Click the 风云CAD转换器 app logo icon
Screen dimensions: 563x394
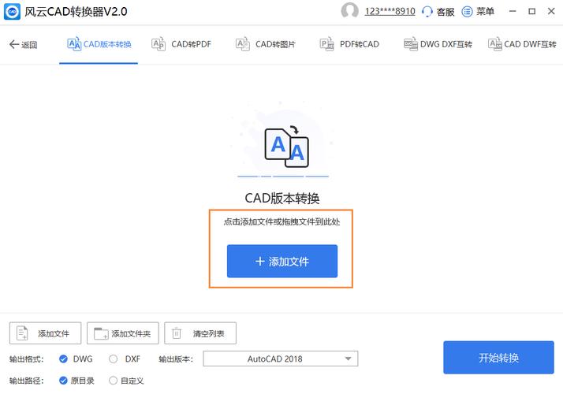pyautogui.click(x=12, y=12)
